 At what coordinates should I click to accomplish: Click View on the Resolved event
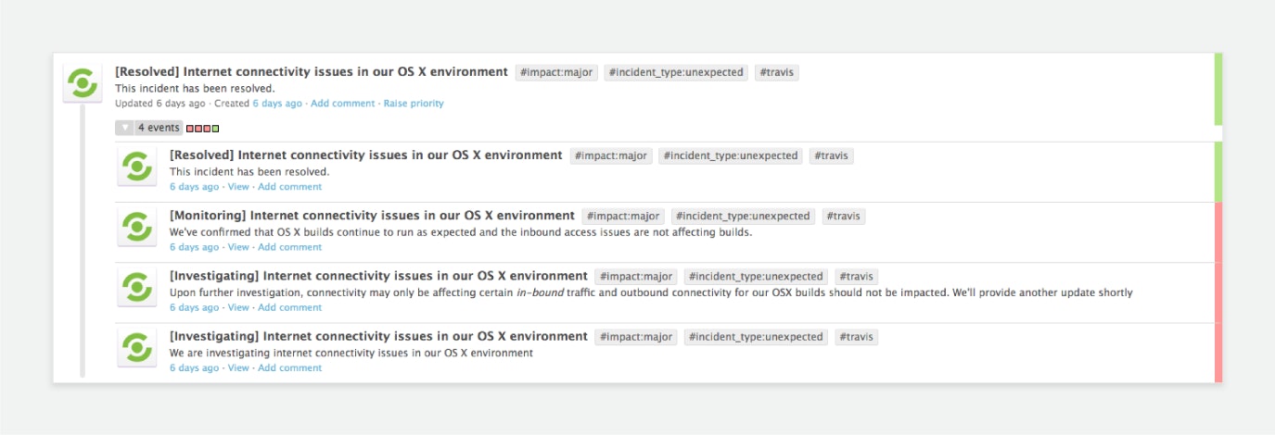click(x=238, y=187)
